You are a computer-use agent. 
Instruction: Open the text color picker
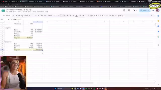tap(76, 15)
